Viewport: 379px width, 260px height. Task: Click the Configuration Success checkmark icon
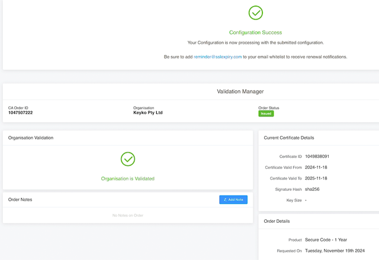click(255, 12)
